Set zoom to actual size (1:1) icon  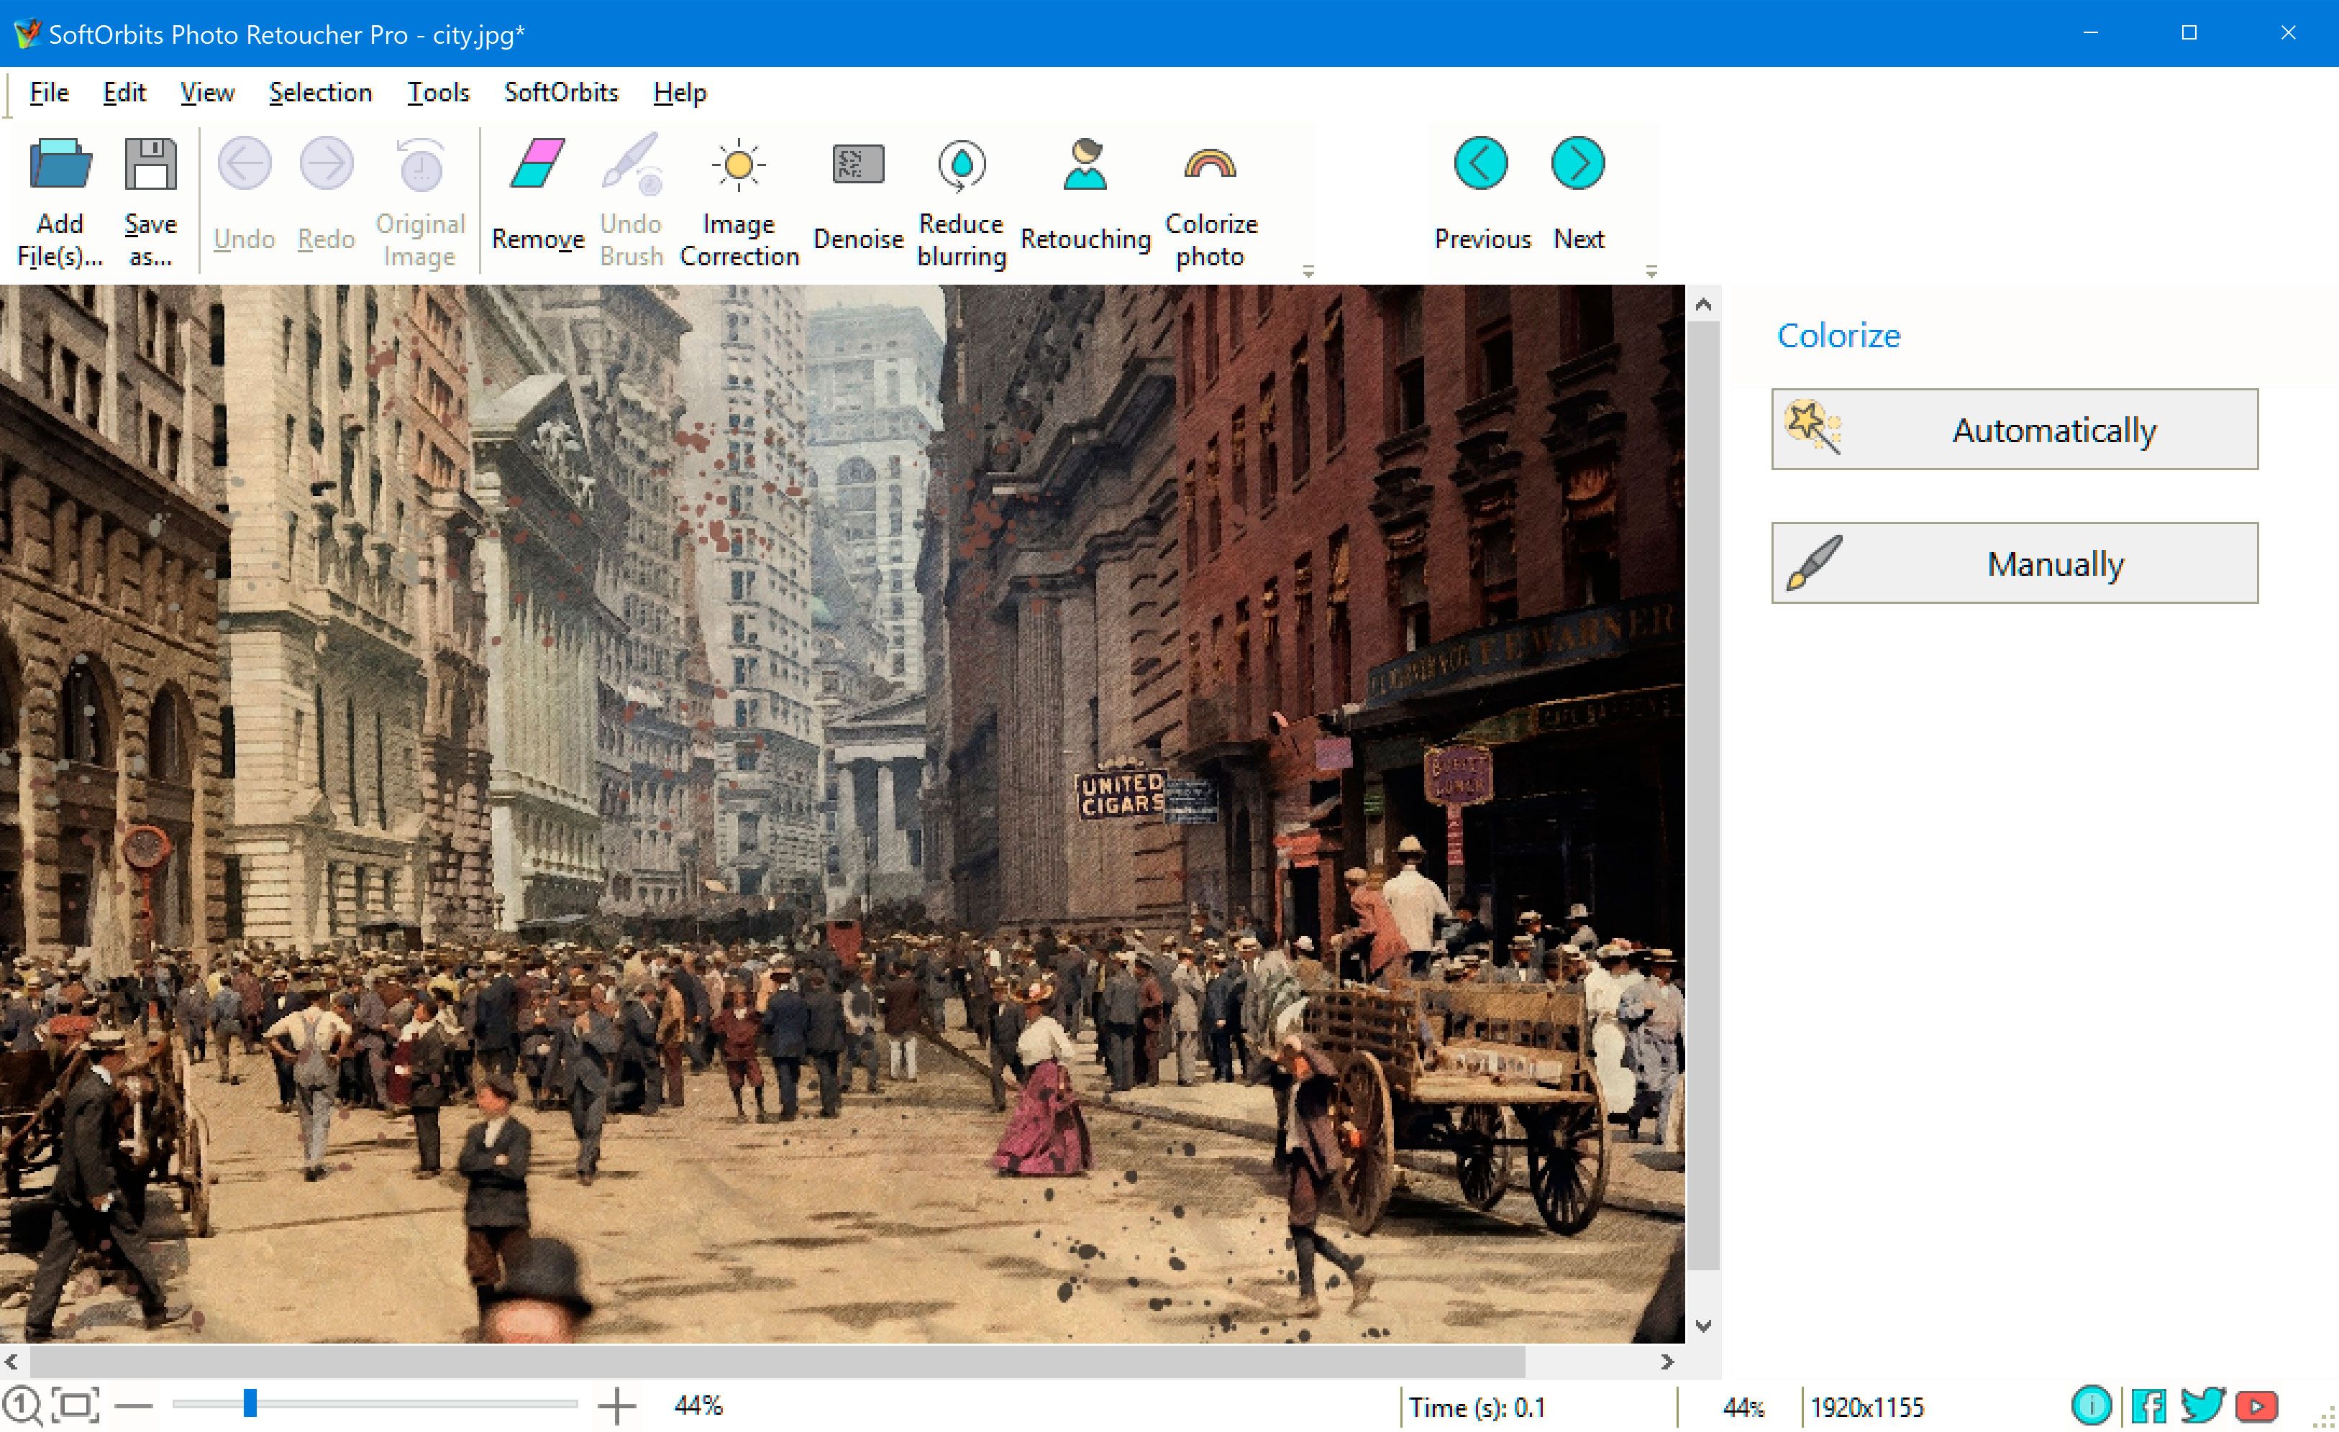[x=23, y=1405]
